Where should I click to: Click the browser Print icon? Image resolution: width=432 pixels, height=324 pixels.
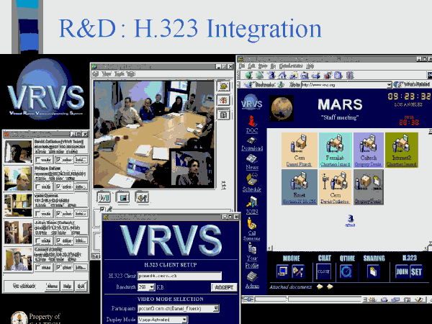tap(316, 75)
